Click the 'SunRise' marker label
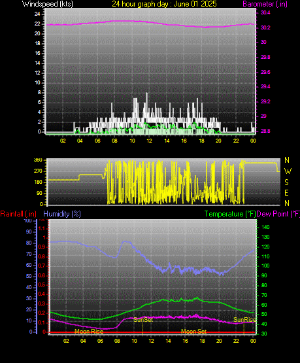 [x=244, y=320]
